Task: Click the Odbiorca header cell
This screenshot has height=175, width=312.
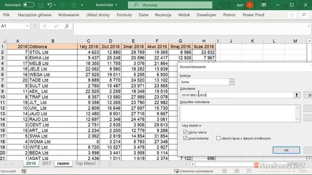Action: (53, 47)
